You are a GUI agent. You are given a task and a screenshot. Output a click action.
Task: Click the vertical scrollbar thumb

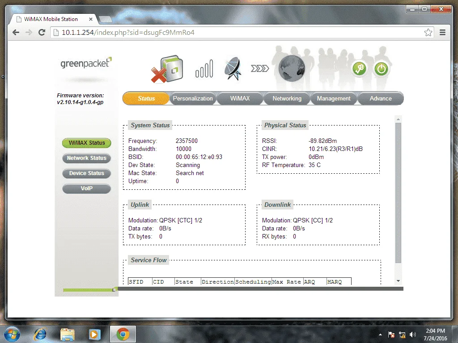398,192
